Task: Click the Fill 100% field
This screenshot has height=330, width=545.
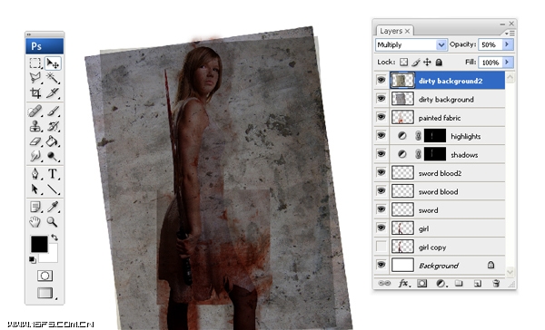Action: tap(490, 63)
